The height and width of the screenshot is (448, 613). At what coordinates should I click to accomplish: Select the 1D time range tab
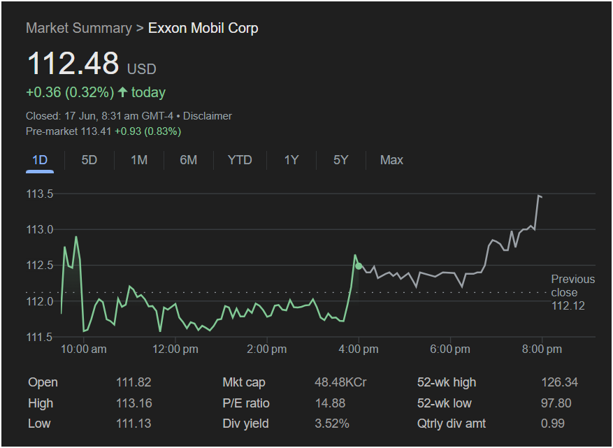[40, 160]
